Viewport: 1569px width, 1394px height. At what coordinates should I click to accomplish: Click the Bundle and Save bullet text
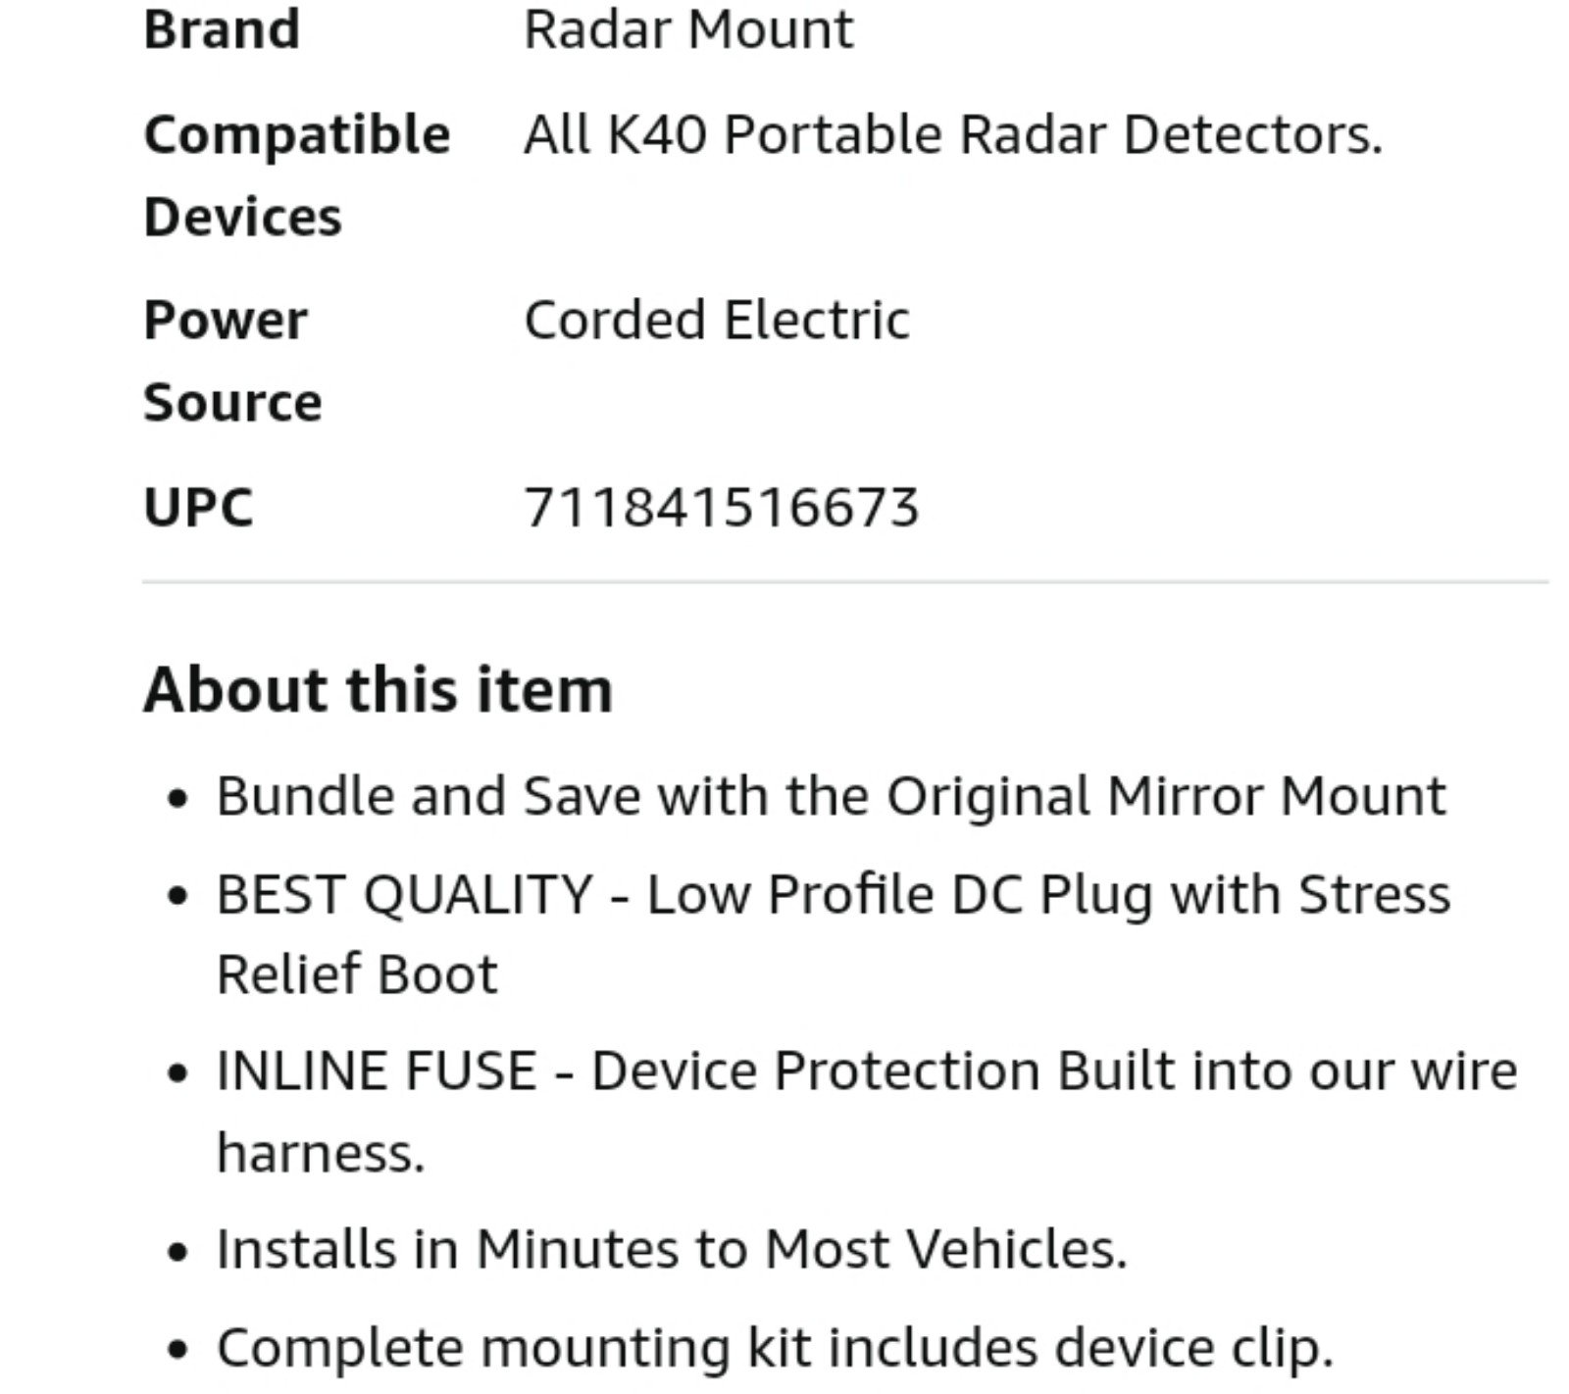(x=831, y=795)
